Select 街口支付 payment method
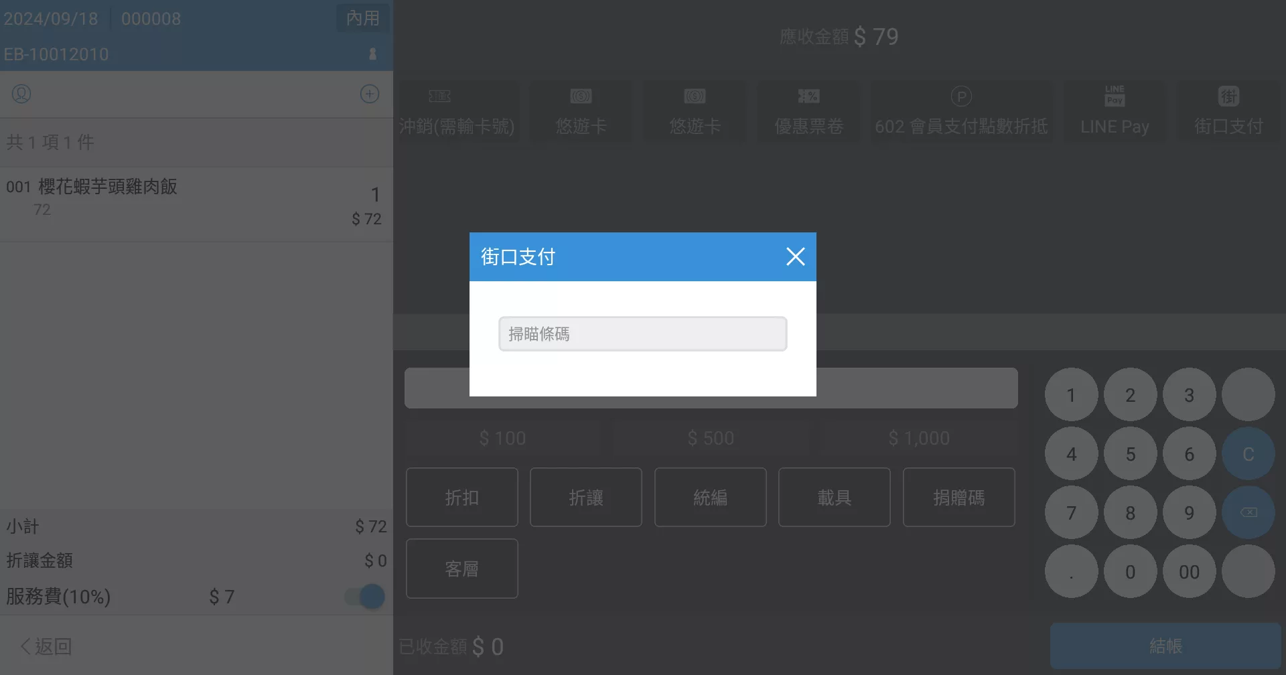 point(1228,112)
